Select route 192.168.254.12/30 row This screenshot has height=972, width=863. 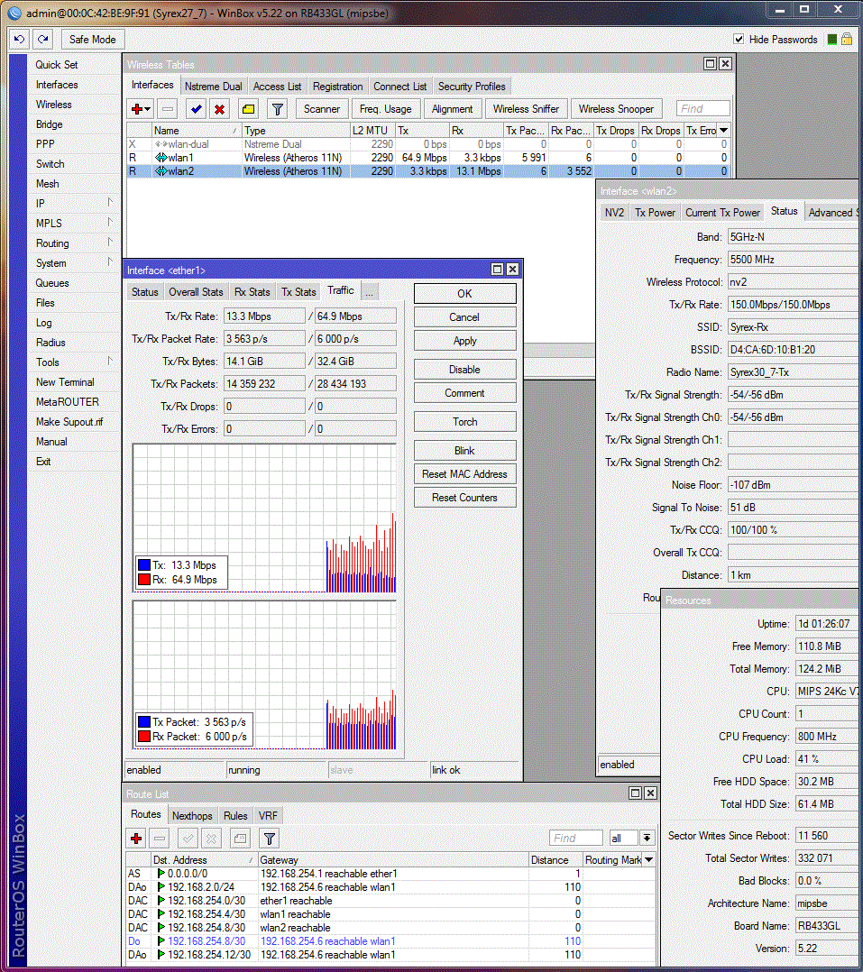[390, 955]
